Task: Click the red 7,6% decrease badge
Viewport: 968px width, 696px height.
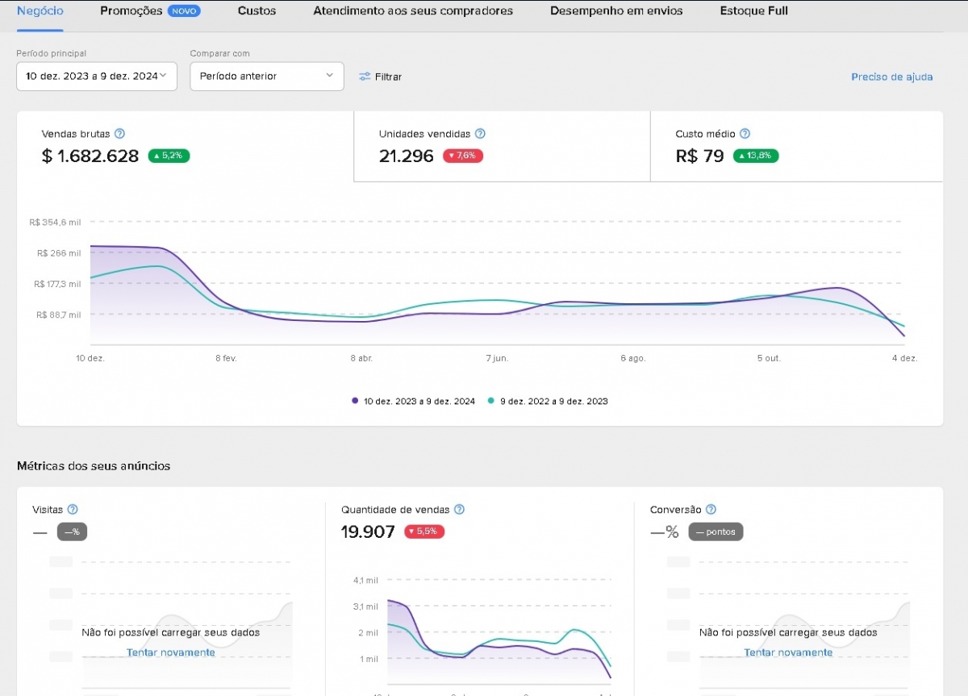Action: (463, 156)
